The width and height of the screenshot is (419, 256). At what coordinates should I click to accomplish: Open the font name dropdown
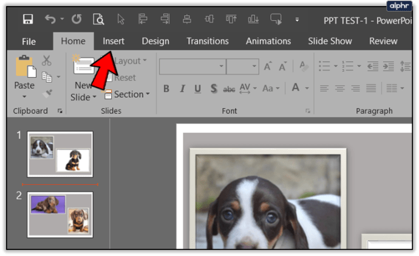coord(222,66)
